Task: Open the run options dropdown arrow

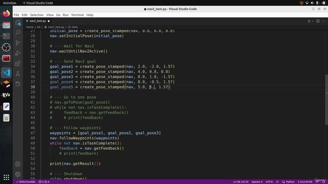Action: point(313,21)
